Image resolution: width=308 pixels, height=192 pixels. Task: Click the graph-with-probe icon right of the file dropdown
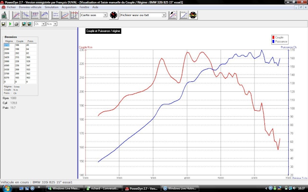[x=172, y=15]
